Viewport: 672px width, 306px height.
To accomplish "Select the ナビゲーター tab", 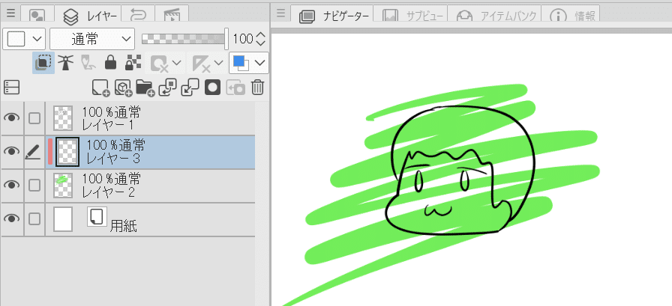I will (x=331, y=16).
